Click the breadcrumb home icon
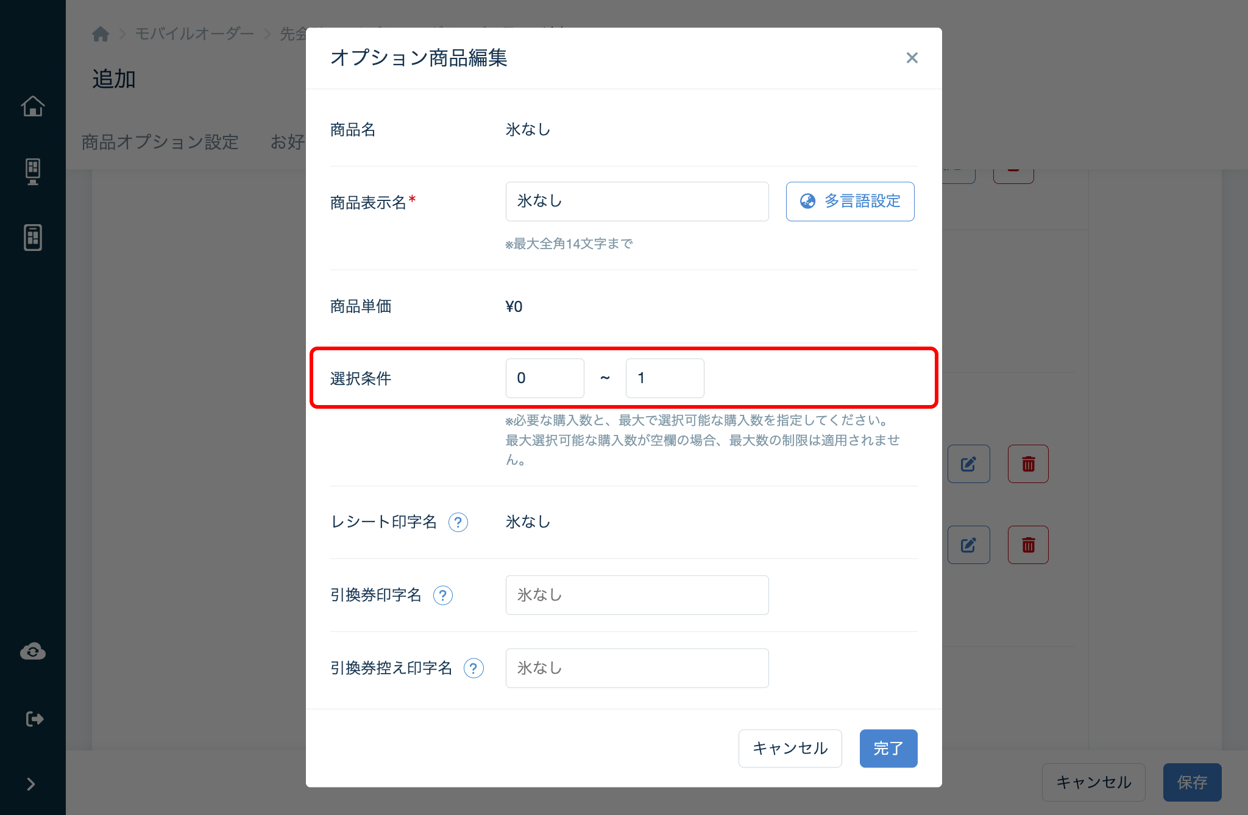Image resolution: width=1248 pixels, height=815 pixels. [101, 34]
